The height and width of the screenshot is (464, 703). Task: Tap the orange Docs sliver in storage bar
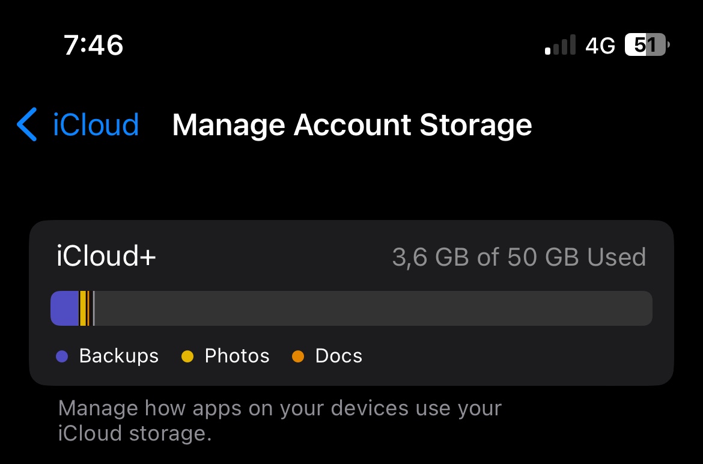88,308
